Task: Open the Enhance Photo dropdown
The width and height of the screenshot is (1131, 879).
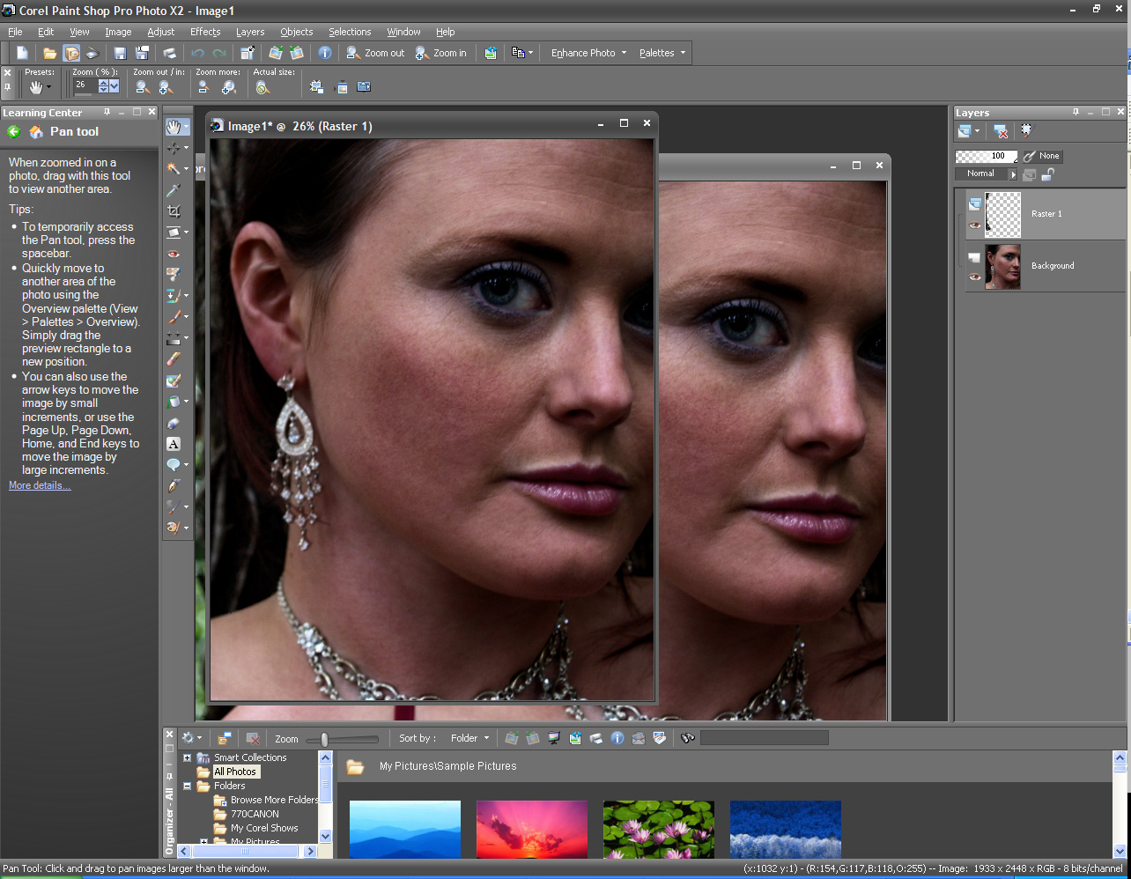Action: click(588, 53)
